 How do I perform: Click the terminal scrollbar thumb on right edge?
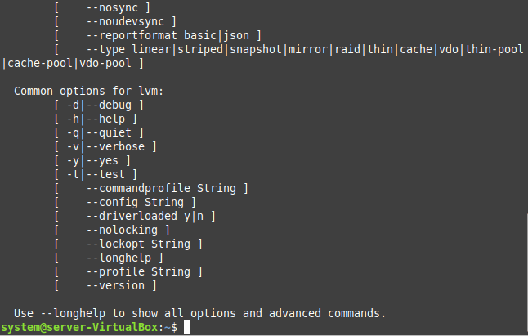526,274
